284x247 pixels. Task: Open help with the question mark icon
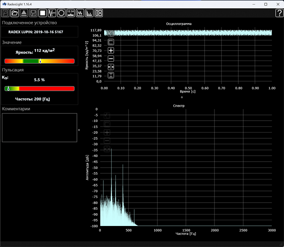(x=279, y=13)
